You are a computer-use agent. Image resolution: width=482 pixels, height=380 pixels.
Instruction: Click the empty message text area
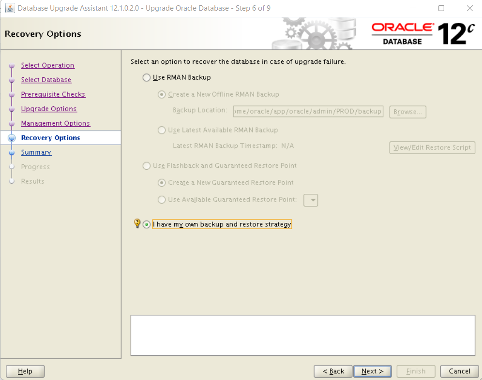pyautogui.click(x=303, y=335)
